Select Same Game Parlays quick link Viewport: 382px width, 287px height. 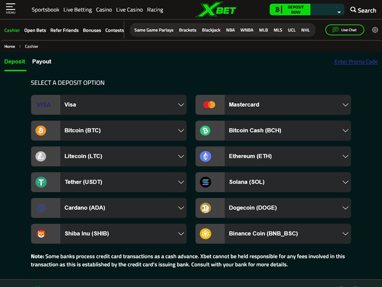(153, 30)
